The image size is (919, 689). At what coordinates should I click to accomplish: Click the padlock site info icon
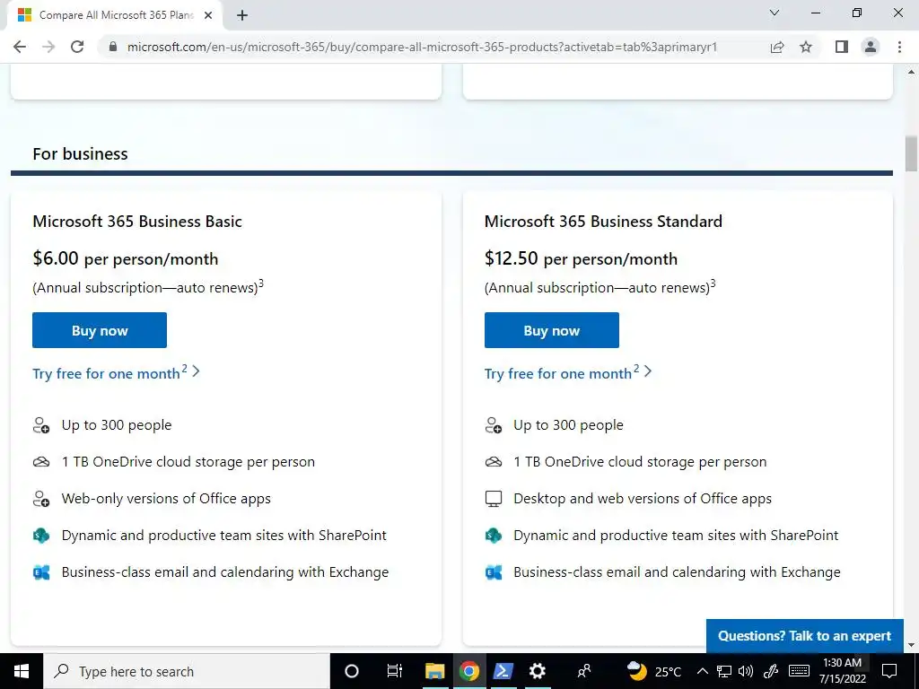[x=114, y=47]
